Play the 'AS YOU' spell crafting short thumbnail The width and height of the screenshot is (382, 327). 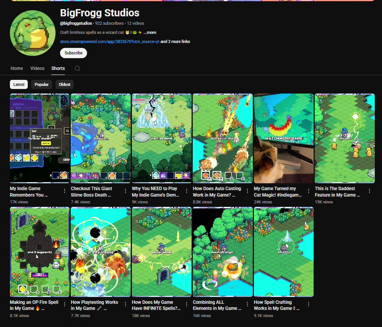coord(284,252)
